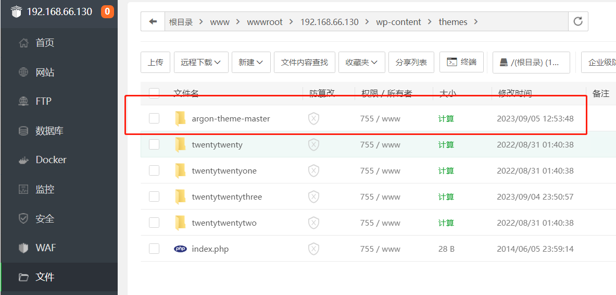Screen dimensions: 616x295
Task: Expand the 远程下载 dropdown
Action: [200, 63]
